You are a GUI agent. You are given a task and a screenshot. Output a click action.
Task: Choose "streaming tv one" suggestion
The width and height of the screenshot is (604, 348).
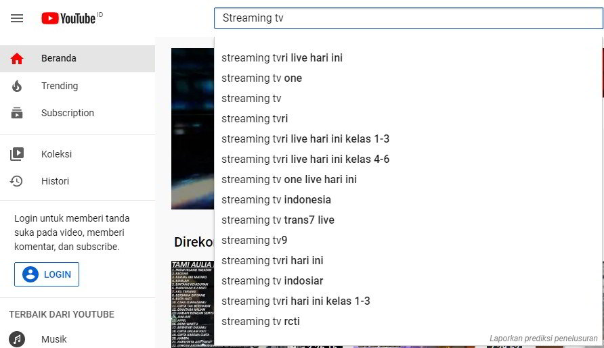tap(261, 78)
